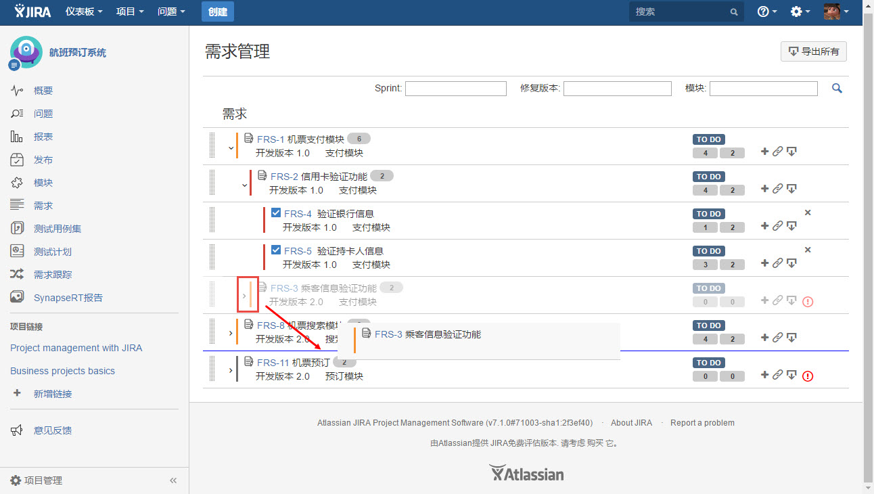Click the plus icon on the FRS-2 row

click(764, 189)
